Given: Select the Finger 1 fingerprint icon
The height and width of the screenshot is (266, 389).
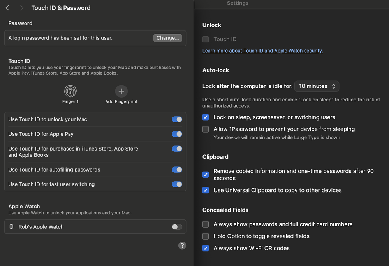Looking at the screenshot, I should (x=70, y=91).
